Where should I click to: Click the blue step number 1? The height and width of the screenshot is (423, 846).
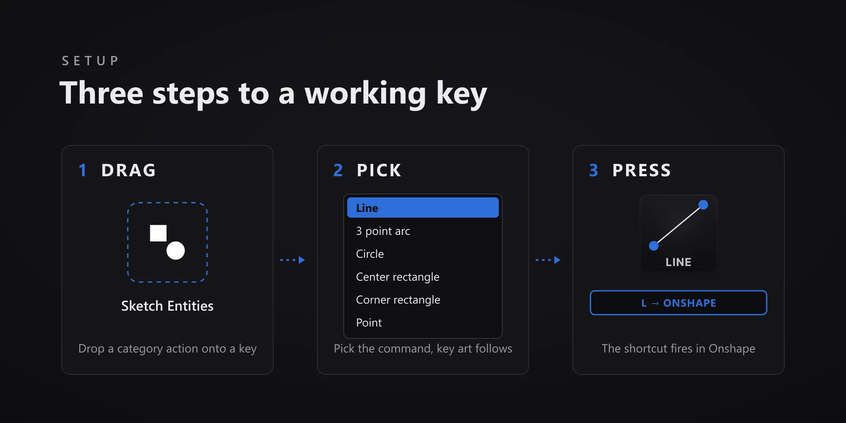coord(82,170)
